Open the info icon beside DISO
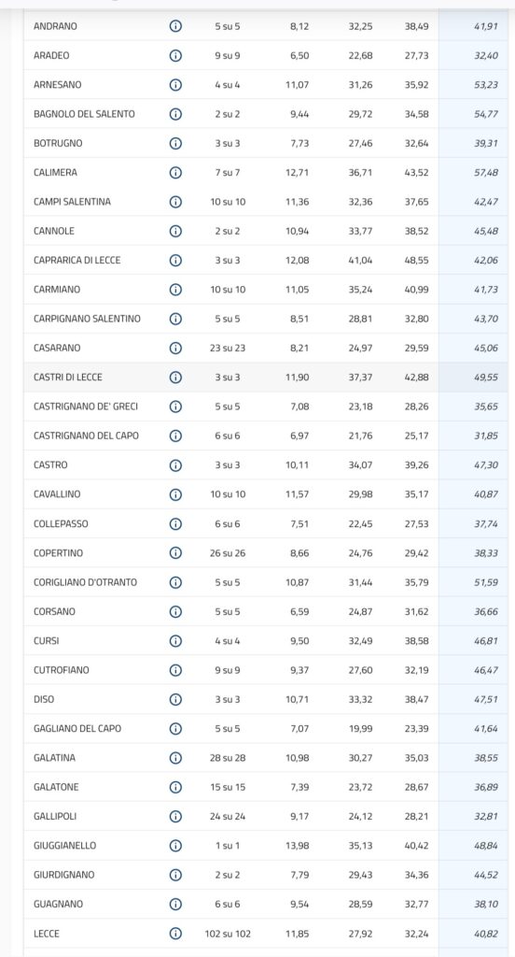This screenshot has width=515, height=957. [175, 699]
